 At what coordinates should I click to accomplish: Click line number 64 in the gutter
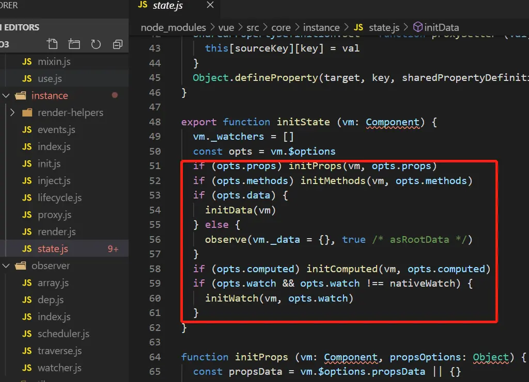(154, 357)
